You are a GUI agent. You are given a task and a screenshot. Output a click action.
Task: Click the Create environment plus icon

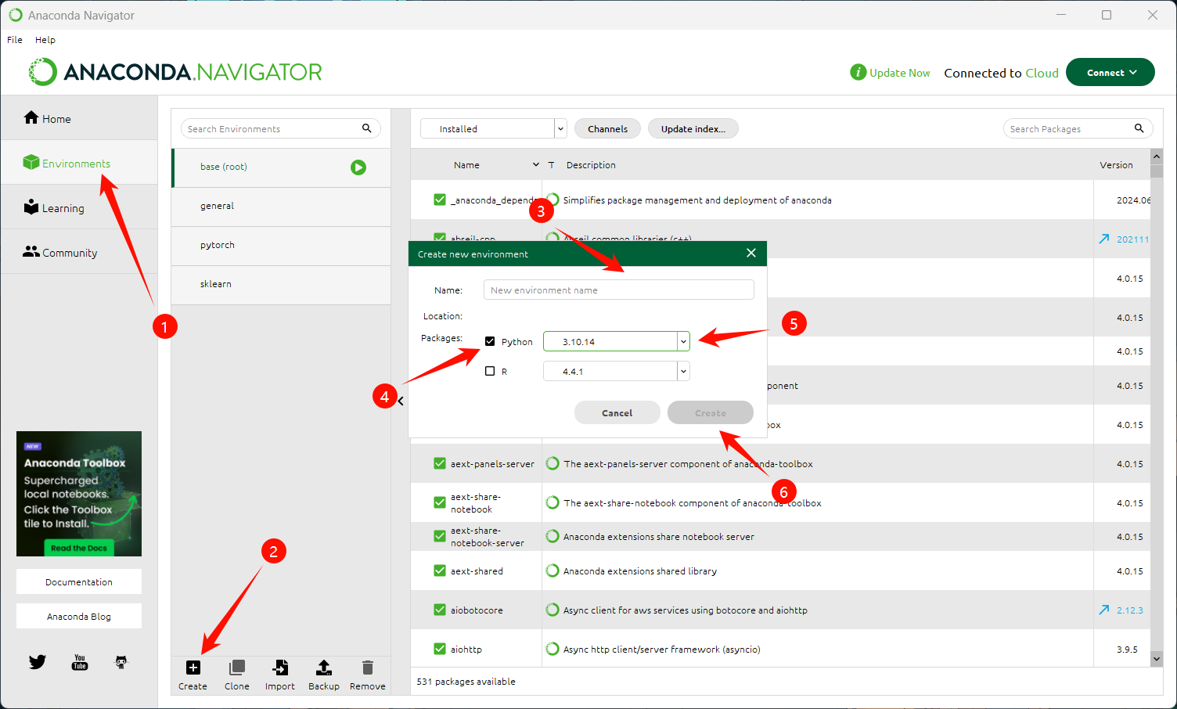pos(193,668)
